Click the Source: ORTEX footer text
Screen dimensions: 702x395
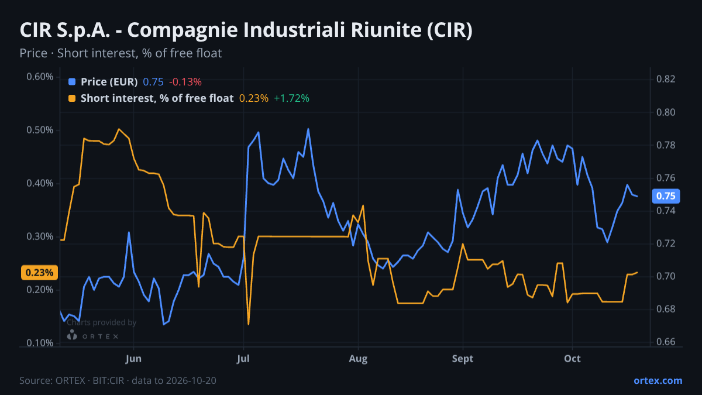(x=118, y=380)
